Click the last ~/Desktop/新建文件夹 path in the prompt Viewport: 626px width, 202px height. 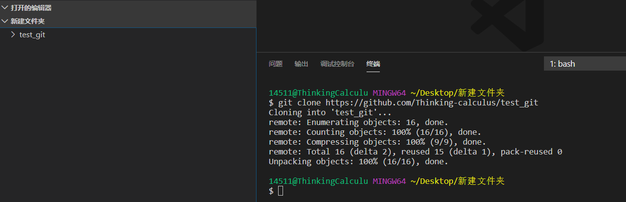[x=457, y=181]
